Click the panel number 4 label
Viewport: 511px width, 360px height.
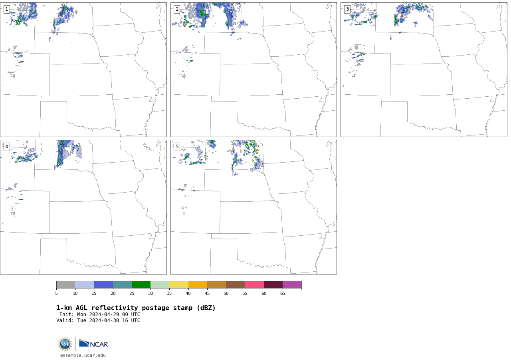click(6, 147)
